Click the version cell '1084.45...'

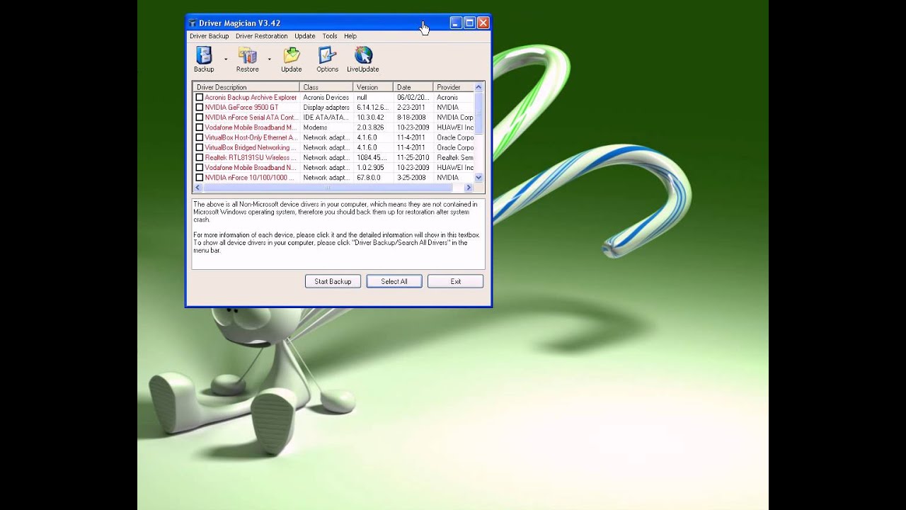pos(371,157)
